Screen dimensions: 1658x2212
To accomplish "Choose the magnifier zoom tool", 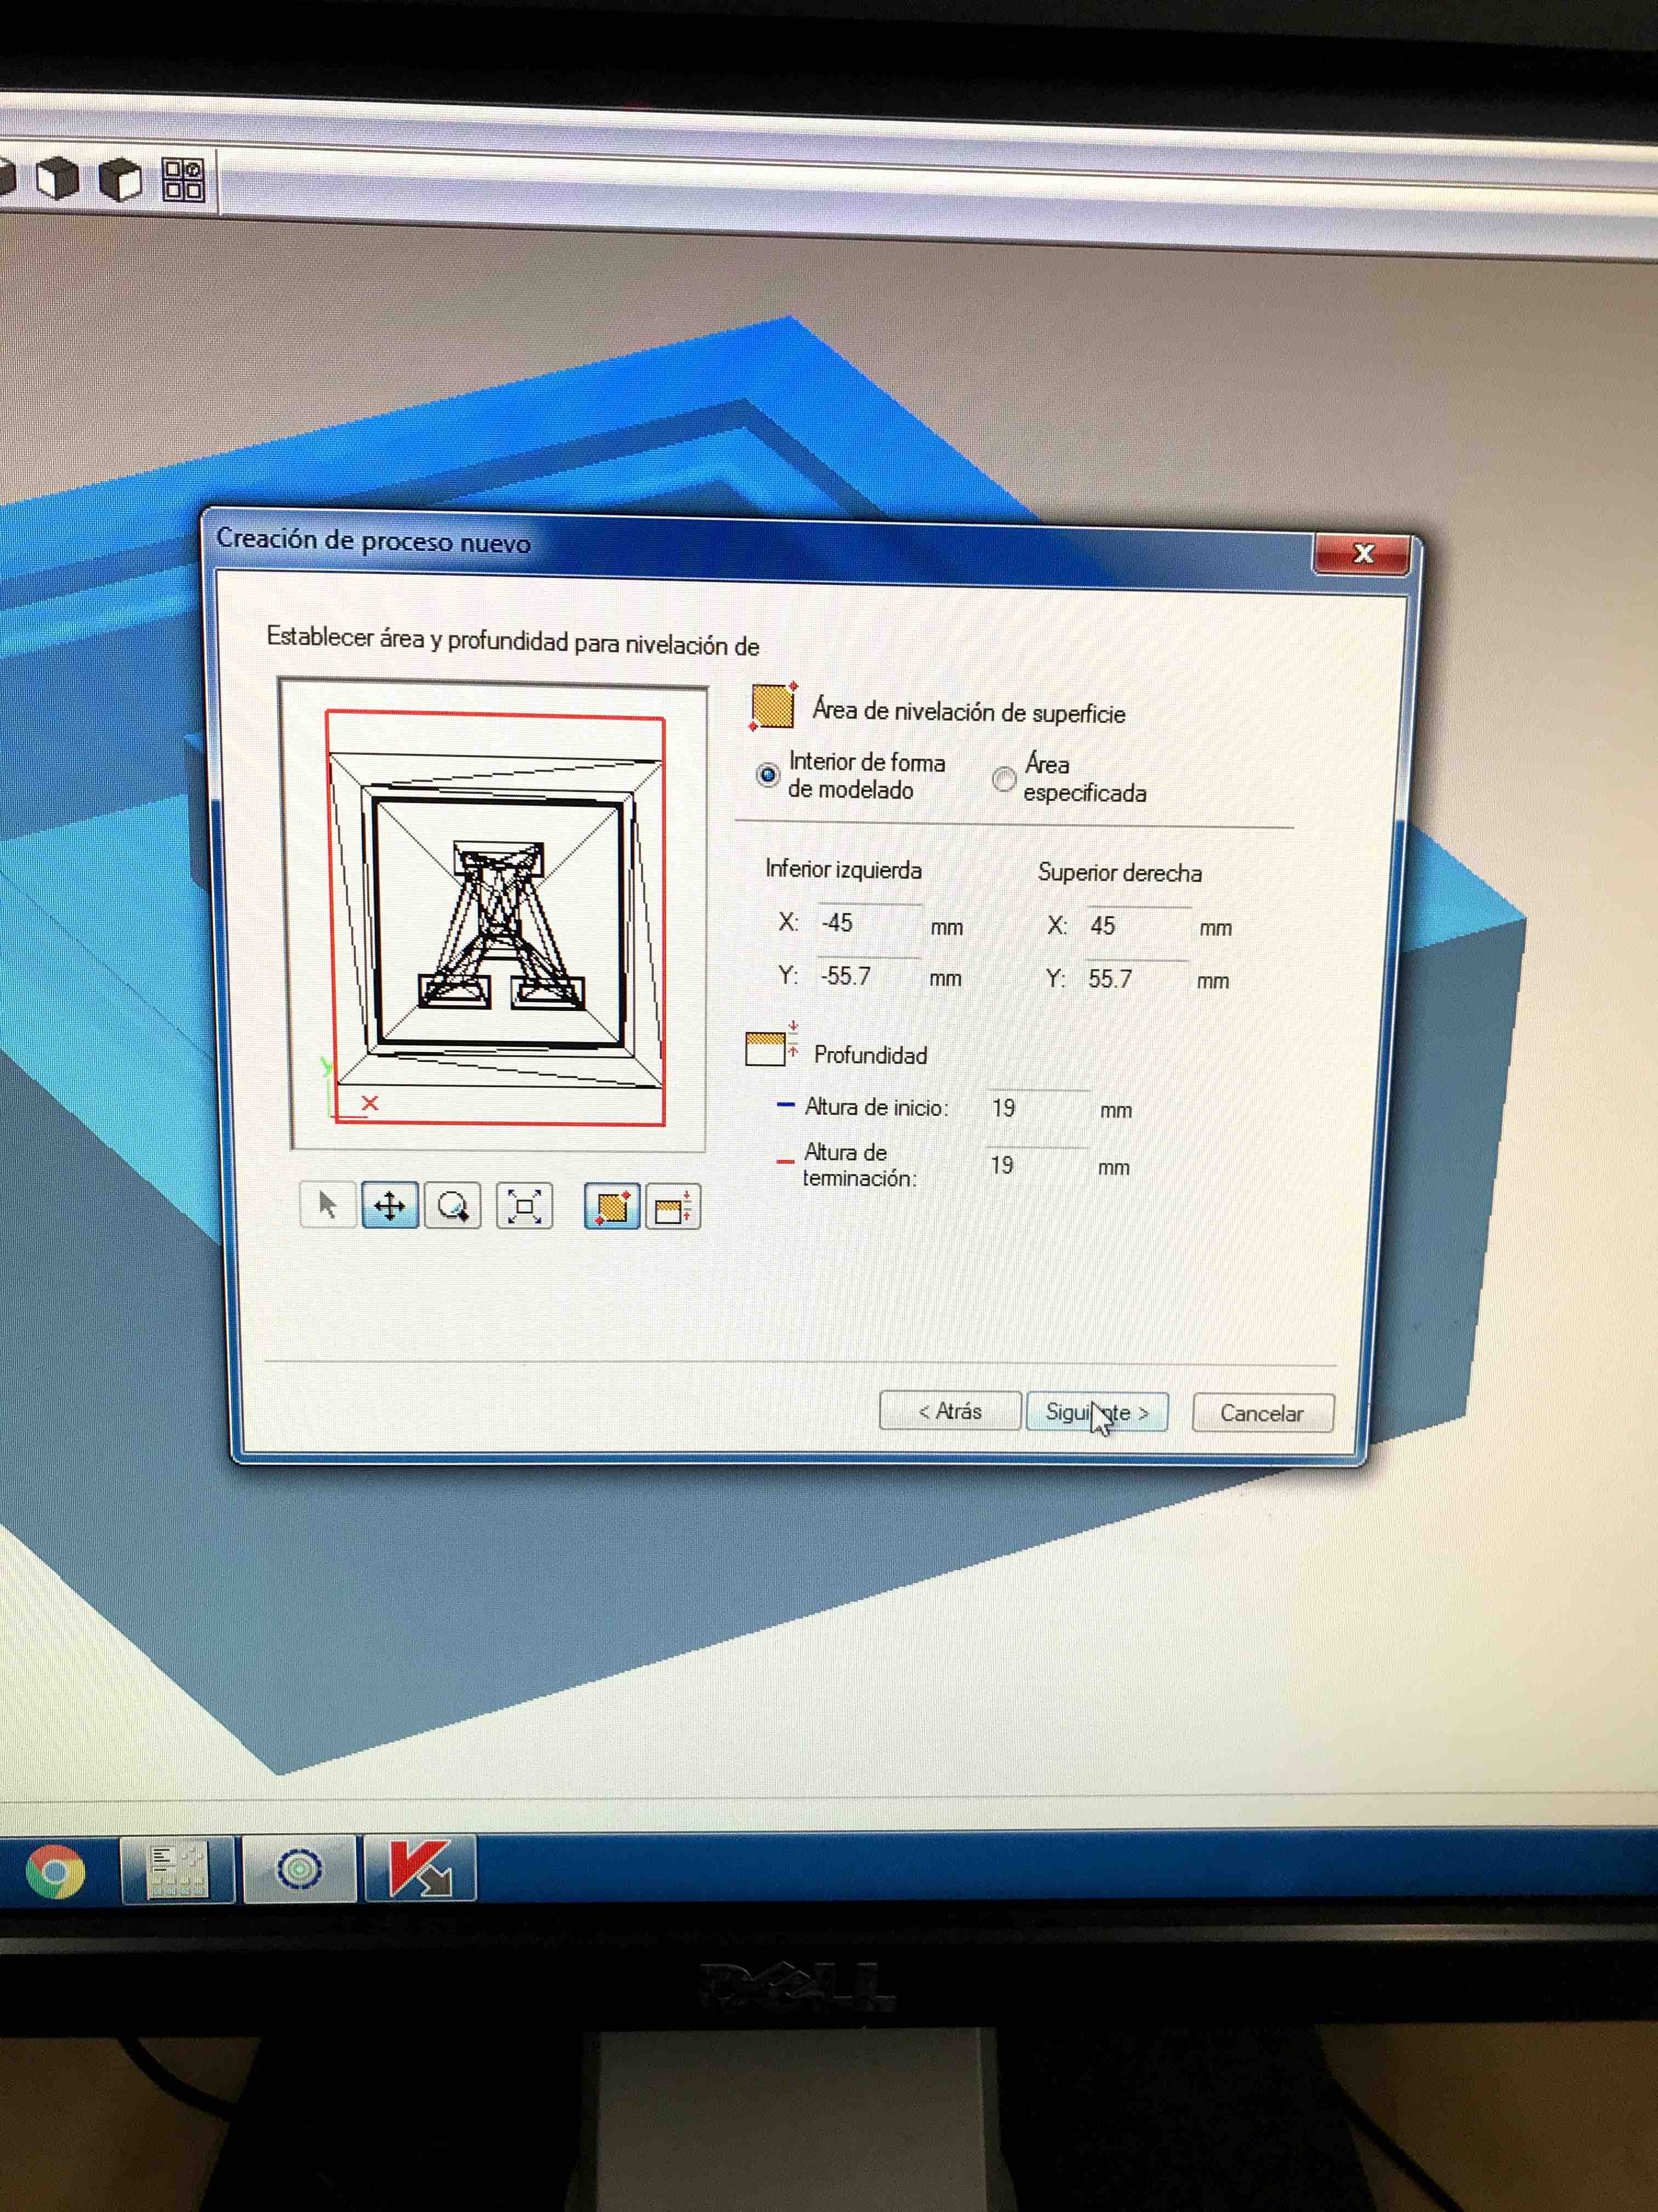I will [x=453, y=1206].
